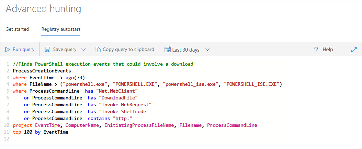Click the Help question mark icon

click(x=316, y=50)
